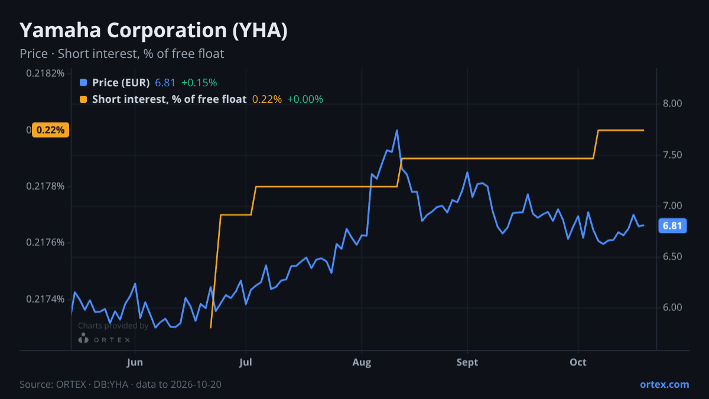
Task: Click the +0.15% price change value
Action: coord(199,83)
